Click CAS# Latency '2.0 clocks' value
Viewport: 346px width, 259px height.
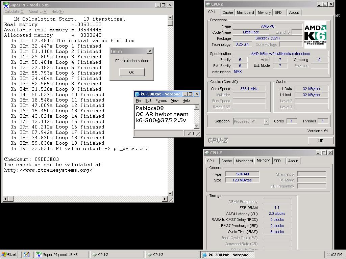277,213
